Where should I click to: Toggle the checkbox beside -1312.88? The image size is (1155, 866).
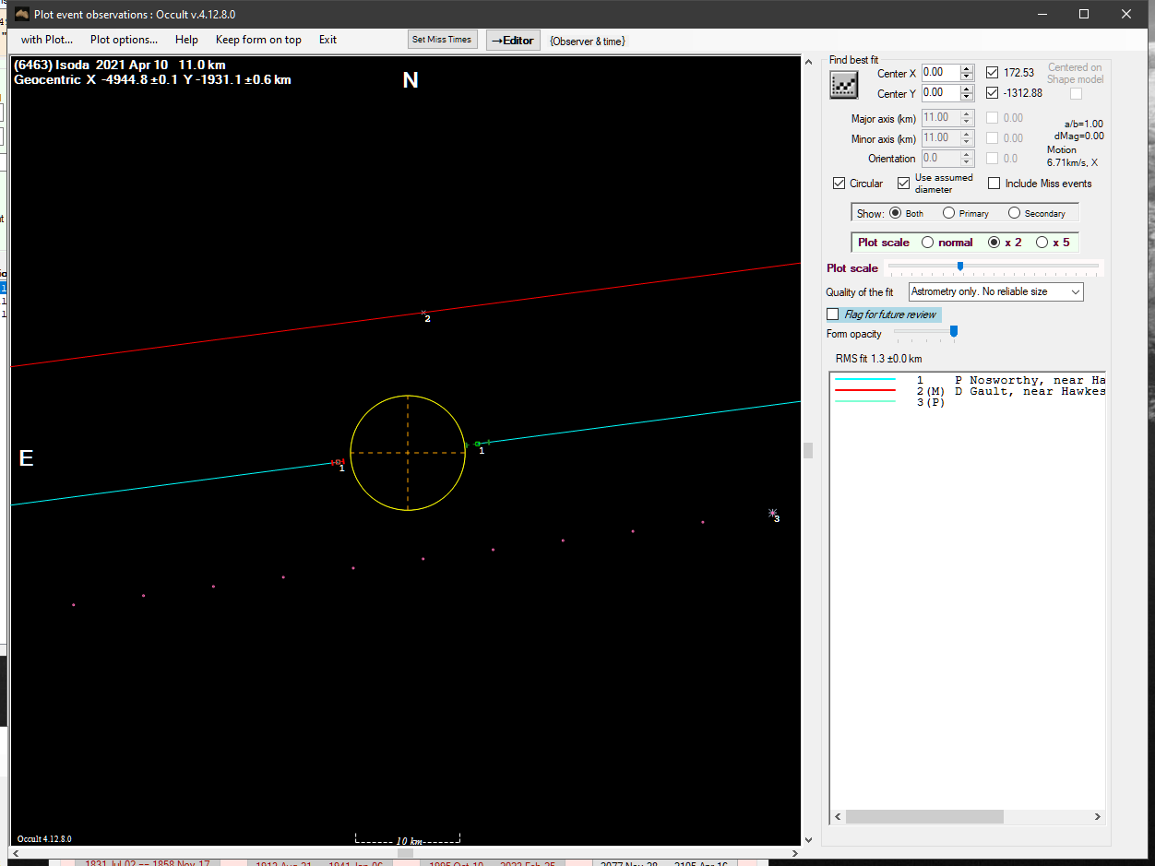tap(992, 92)
